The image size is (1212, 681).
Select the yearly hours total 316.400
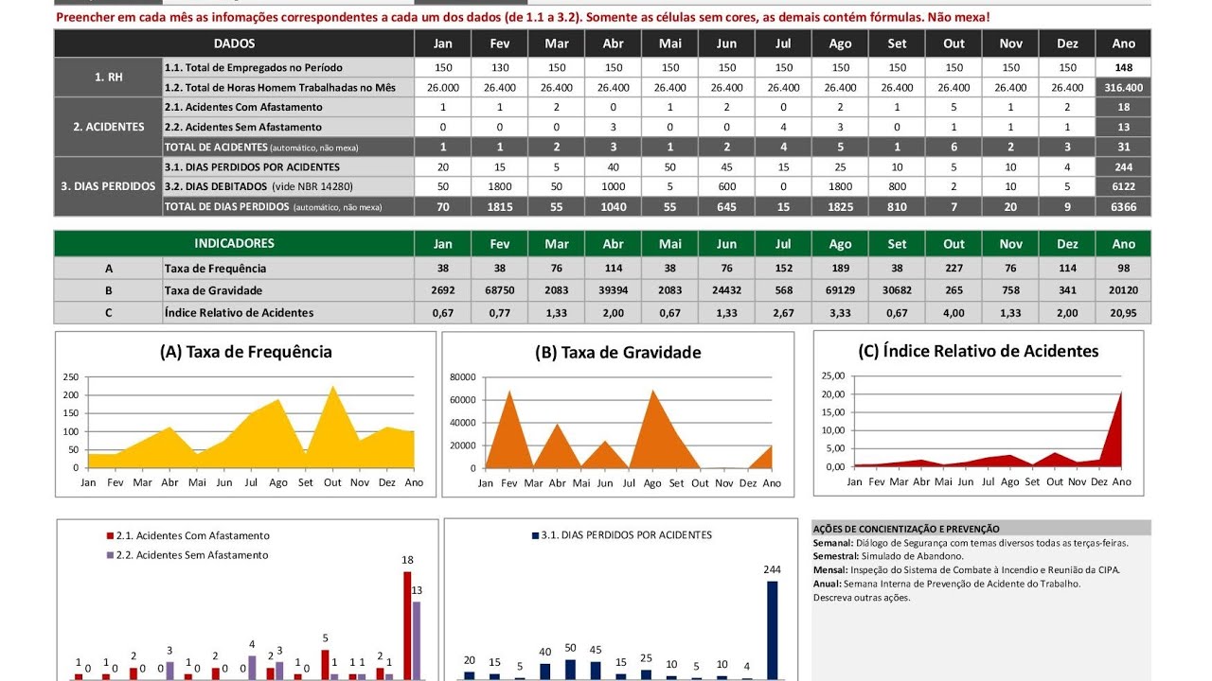pyautogui.click(x=1124, y=87)
